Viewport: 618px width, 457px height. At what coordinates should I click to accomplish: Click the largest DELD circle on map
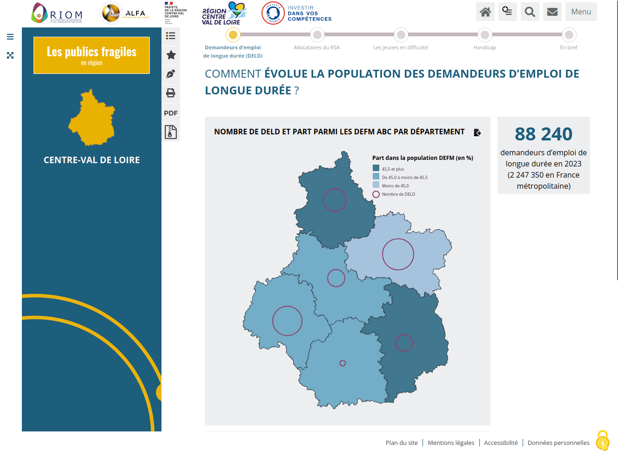(x=398, y=254)
